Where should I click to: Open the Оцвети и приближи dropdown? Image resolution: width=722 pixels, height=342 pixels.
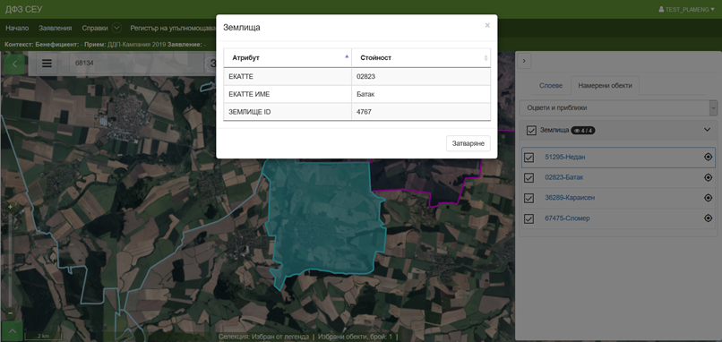pos(618,107)
